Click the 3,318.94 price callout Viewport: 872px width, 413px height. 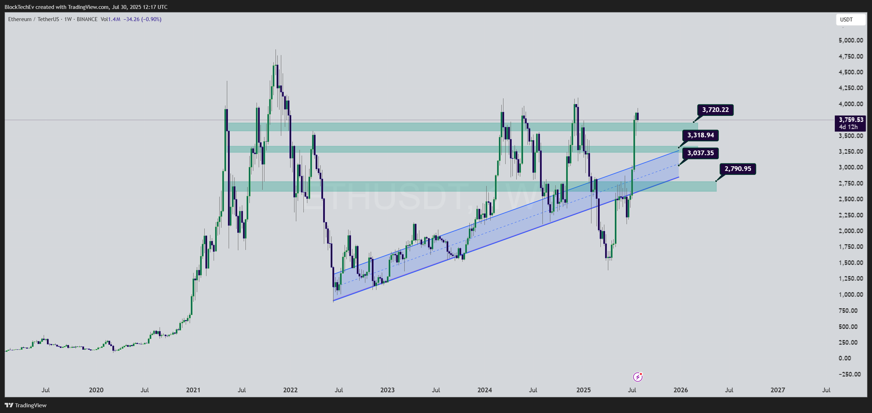coord(700,135)
